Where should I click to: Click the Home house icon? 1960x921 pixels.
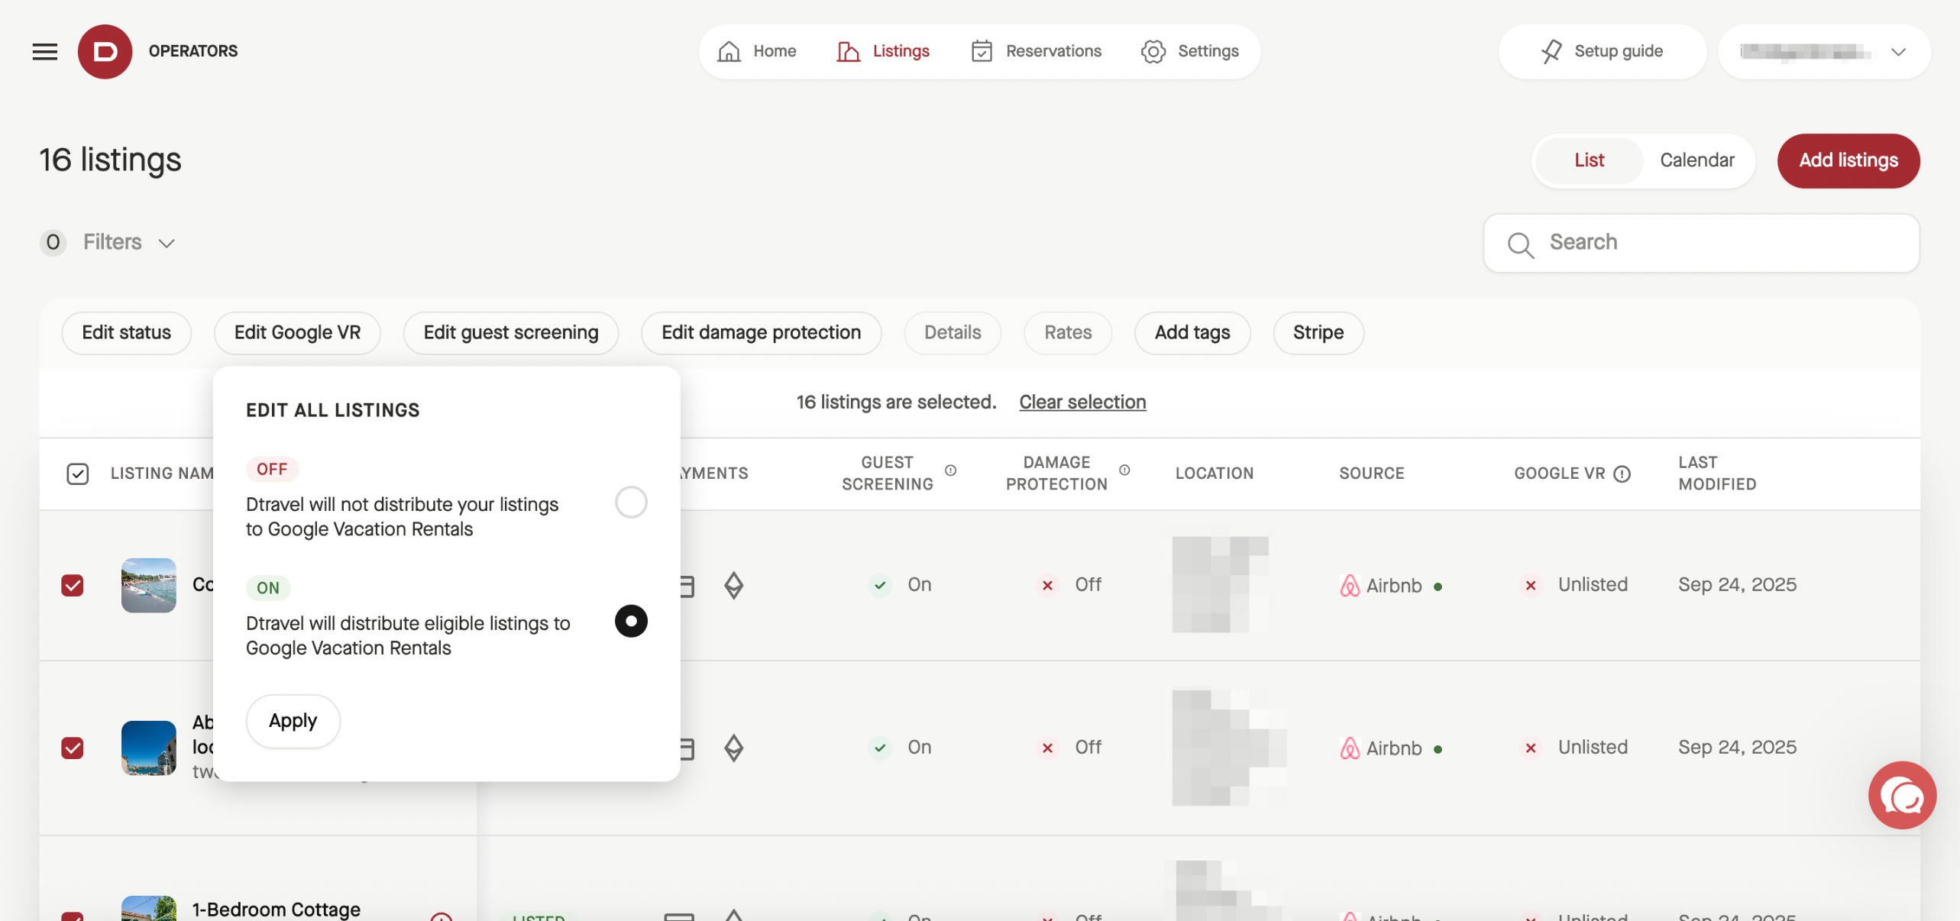[729, 51]
